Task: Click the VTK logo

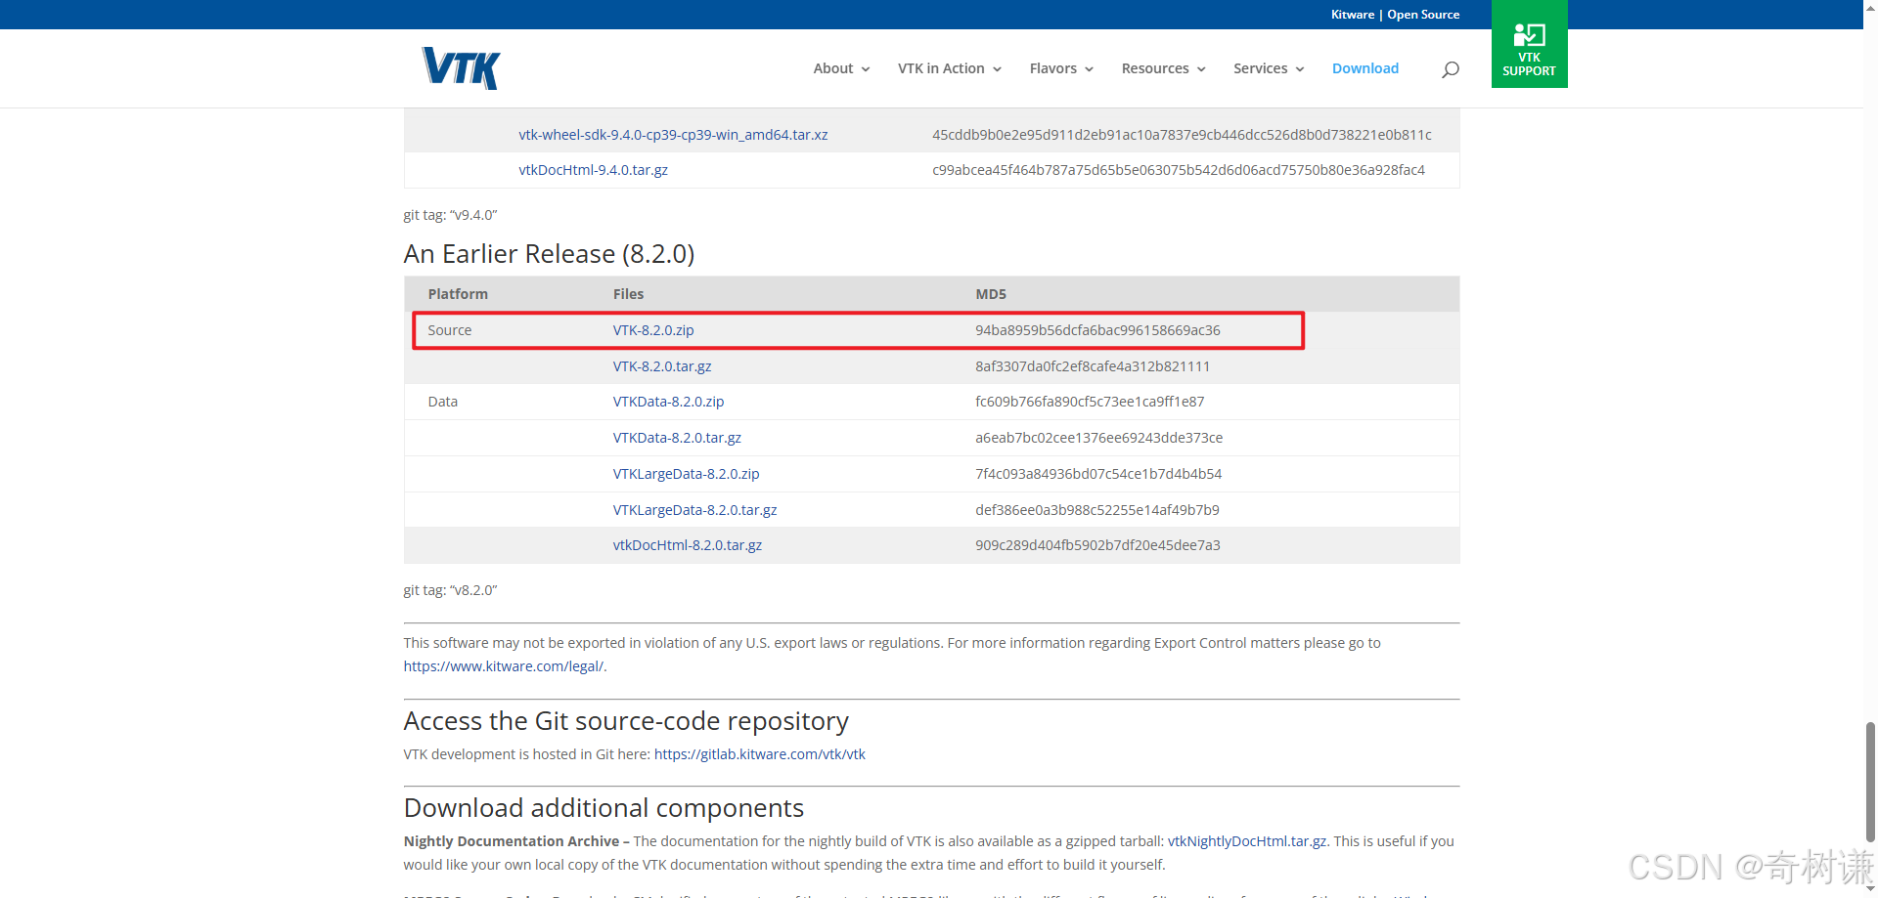Action: (x=462, y=68)
